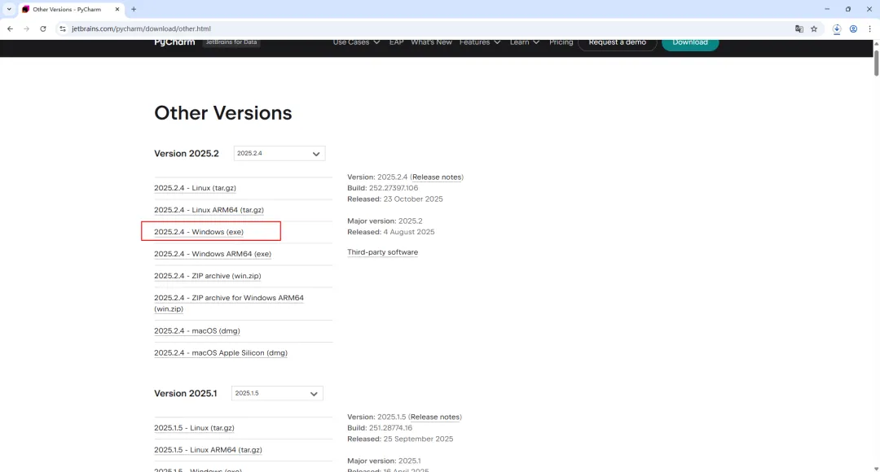This screenshot has width=880, height=472.
Task: Open a new tab with plus icon
Action: point(134,9)
